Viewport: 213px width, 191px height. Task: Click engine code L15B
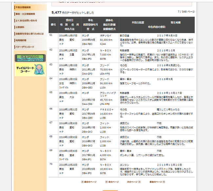click(103, 118)
